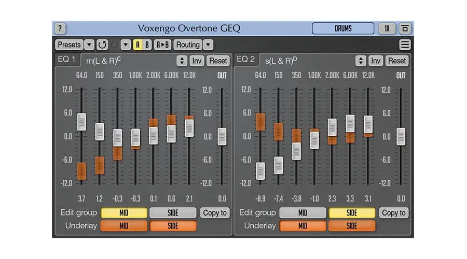The width and height of the screenshot is (467, 259).
Task: Click the EQ 2 OUT gain slider handle
Action: 401,136
